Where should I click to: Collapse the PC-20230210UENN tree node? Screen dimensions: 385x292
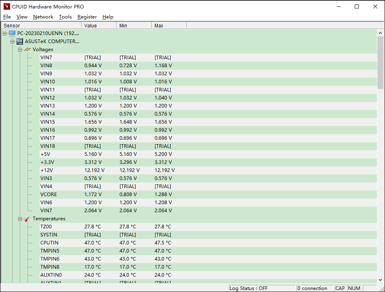pyautogui.click(x=4, y=33)
